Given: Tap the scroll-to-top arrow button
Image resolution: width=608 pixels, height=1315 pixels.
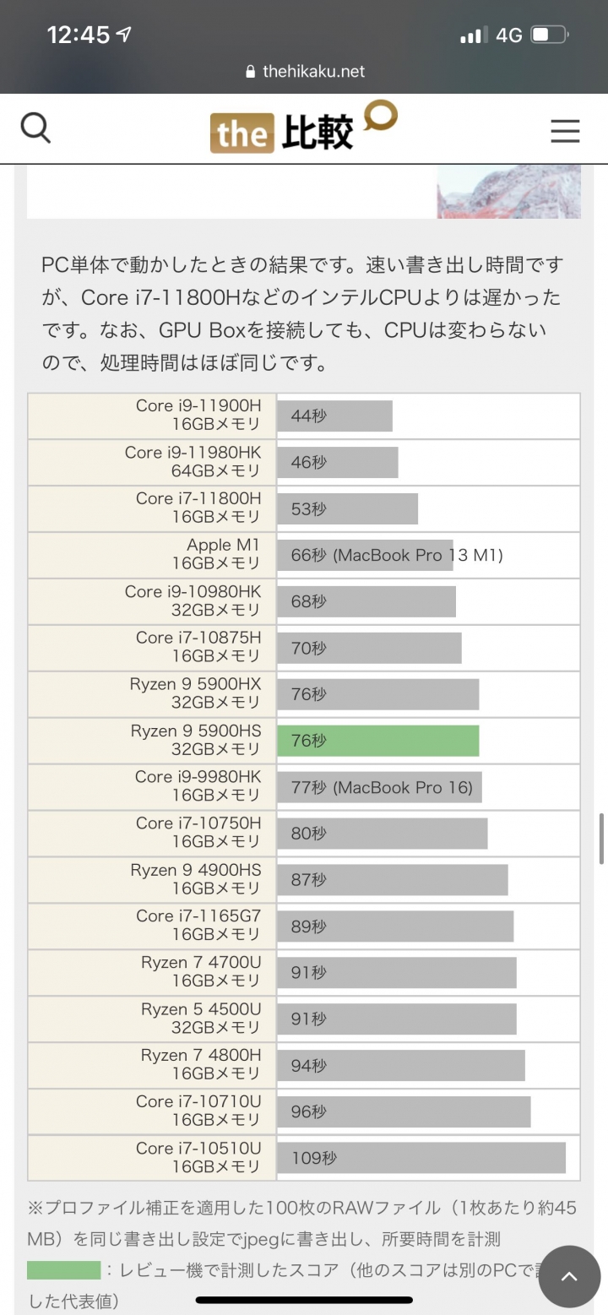Looking at the screenshot, I should tap(569, 1276).
